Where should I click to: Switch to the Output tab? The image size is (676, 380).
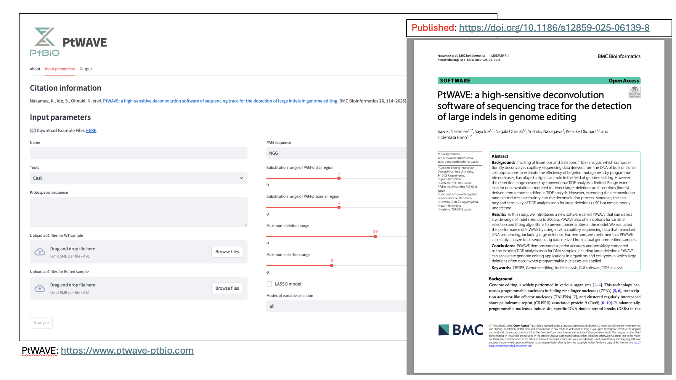pyautogui.click(x=86, y=69)
